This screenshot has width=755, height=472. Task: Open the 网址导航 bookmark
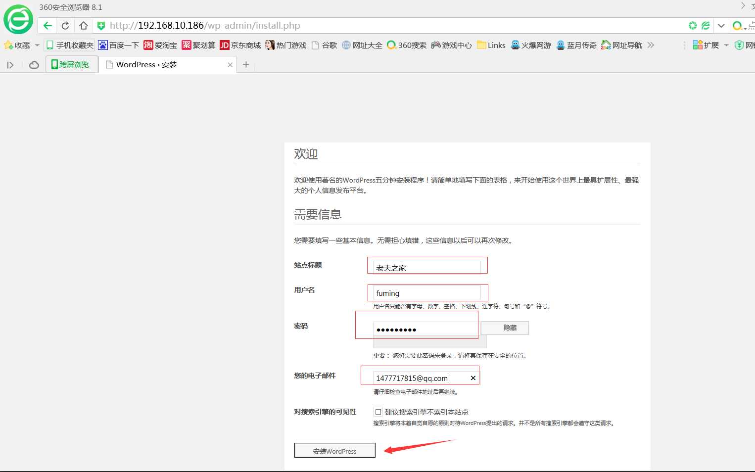click(622, 45)
